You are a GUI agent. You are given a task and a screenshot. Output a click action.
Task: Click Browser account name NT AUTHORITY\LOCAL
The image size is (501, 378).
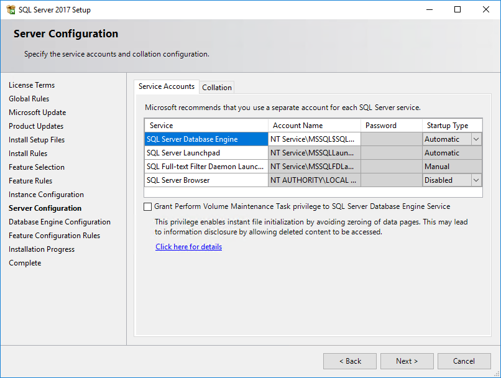315,180
